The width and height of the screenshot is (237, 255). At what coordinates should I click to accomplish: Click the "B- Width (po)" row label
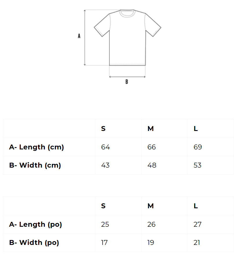pyautogui.click(x=34, y=243)
